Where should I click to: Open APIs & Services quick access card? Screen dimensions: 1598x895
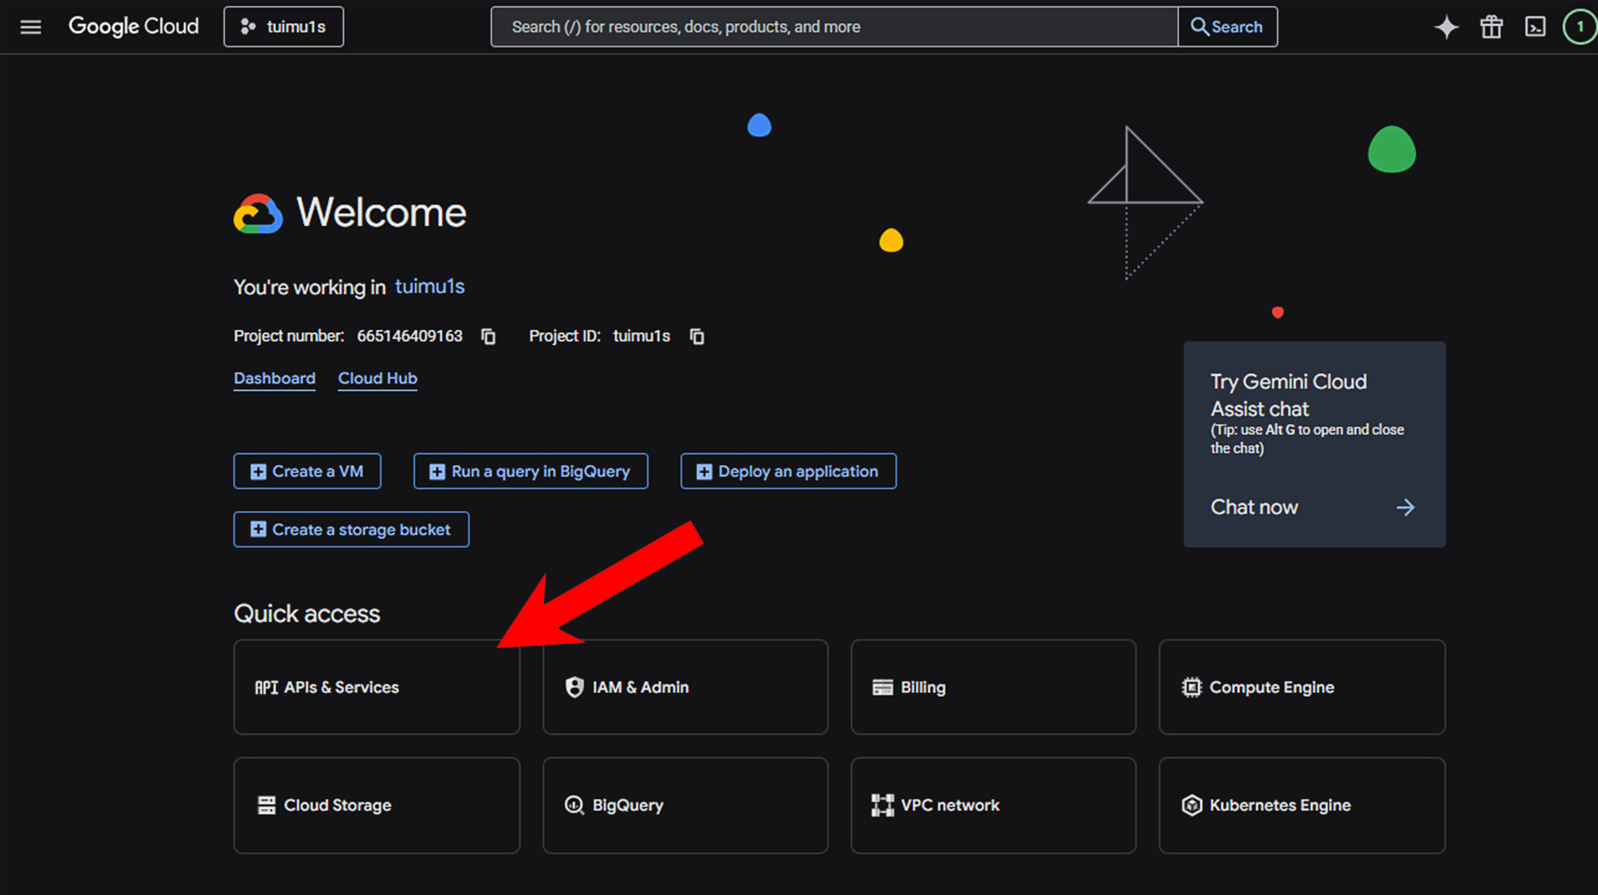pos(377,687)
